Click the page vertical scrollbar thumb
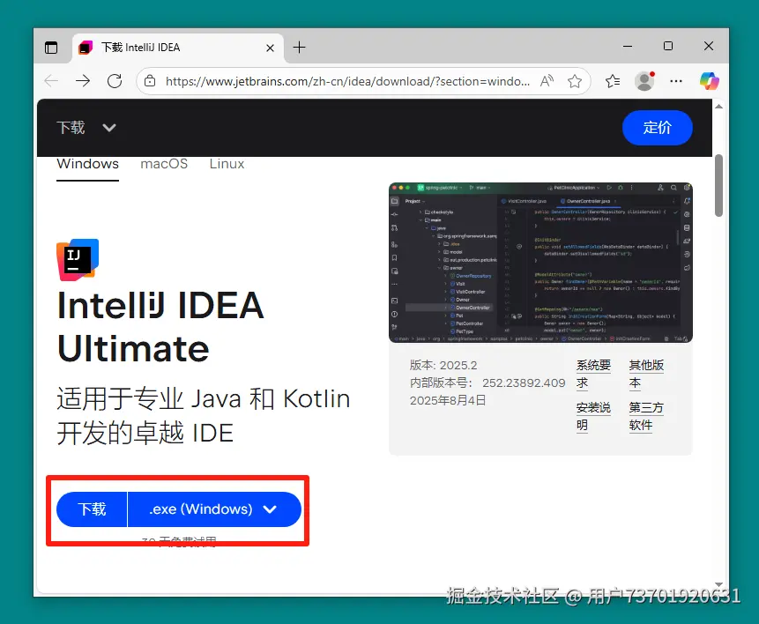The image size is (759, 624). coord(718,185)
